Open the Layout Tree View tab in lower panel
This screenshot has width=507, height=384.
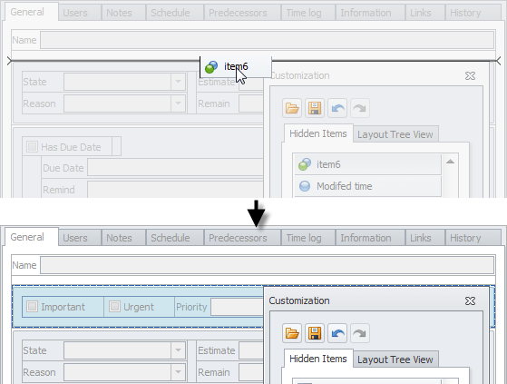(395, 359)
